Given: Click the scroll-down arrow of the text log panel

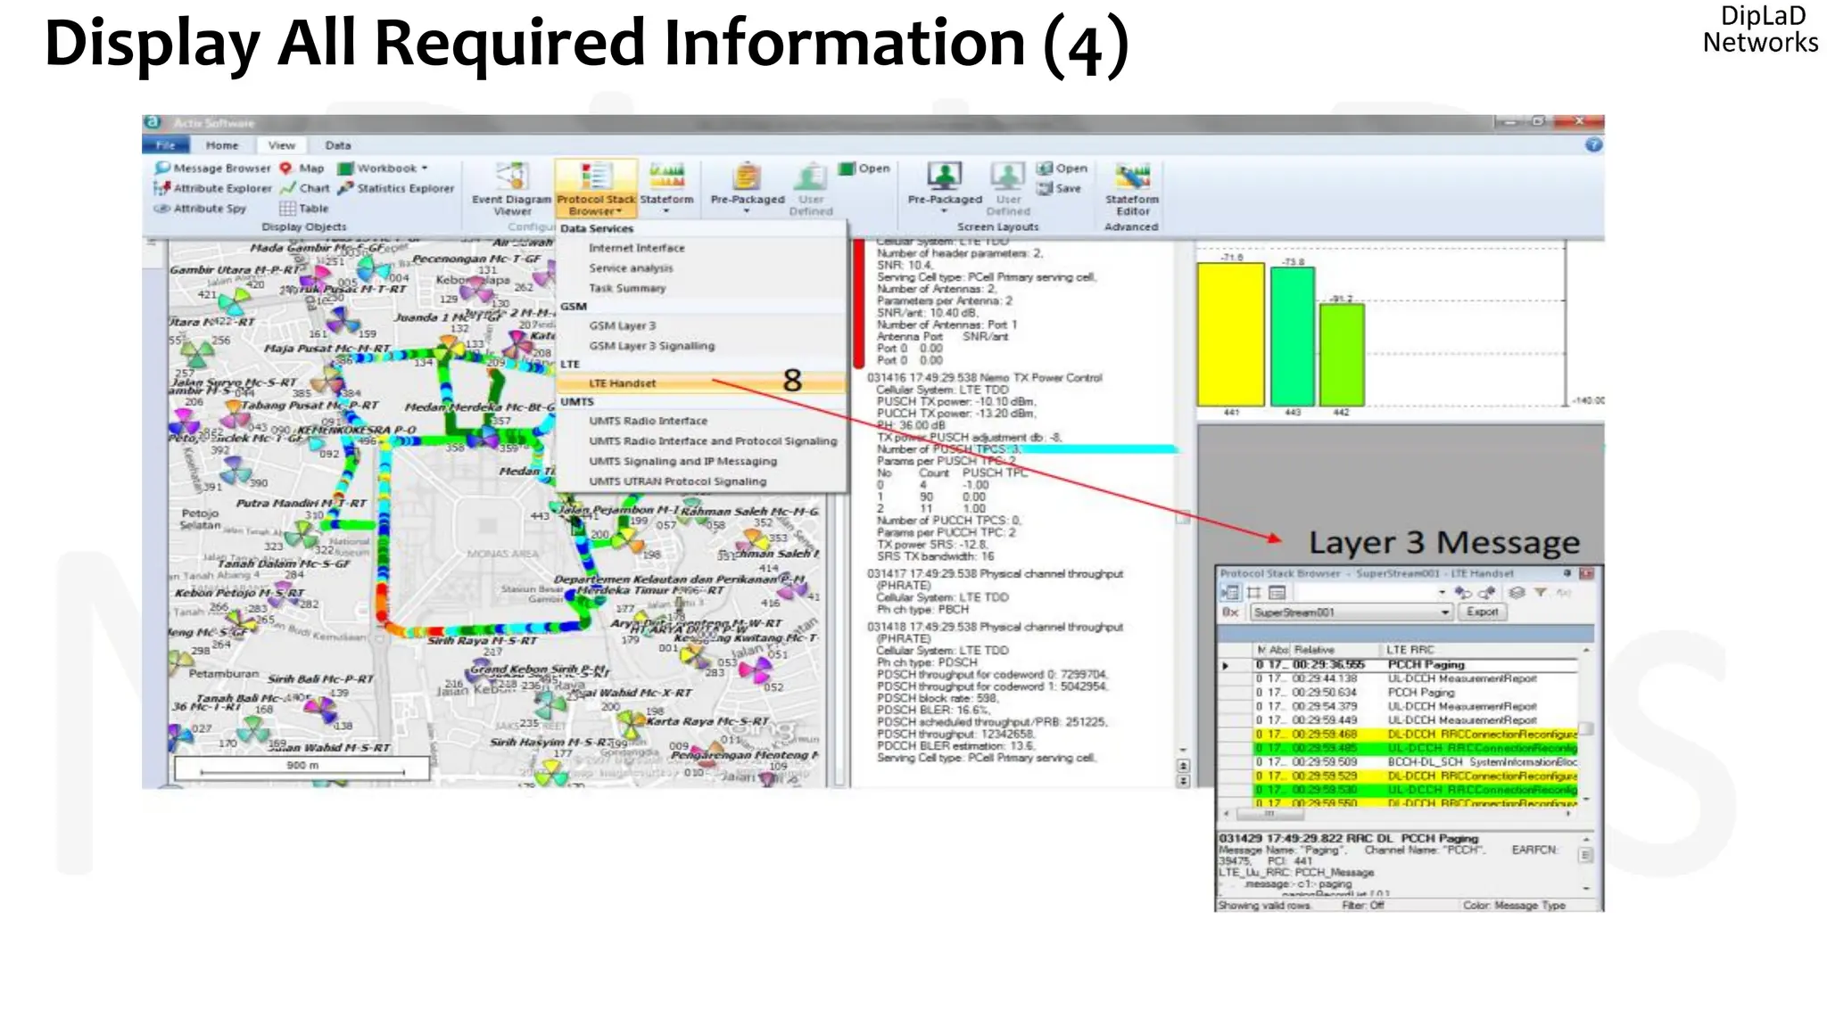Looking at the screenshot, I should click(1183, 751).
